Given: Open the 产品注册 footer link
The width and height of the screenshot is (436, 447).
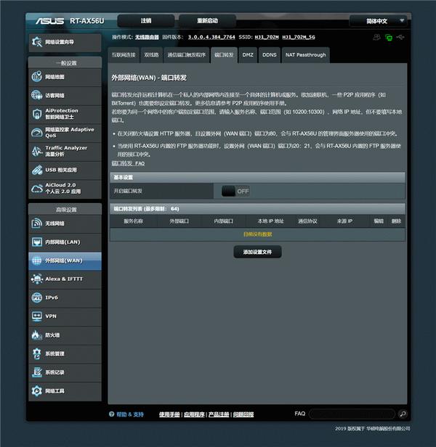Looking at the screenshot, I should [219, 414].
